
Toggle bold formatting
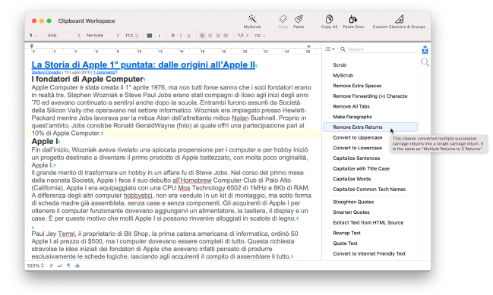click(172, 36)
